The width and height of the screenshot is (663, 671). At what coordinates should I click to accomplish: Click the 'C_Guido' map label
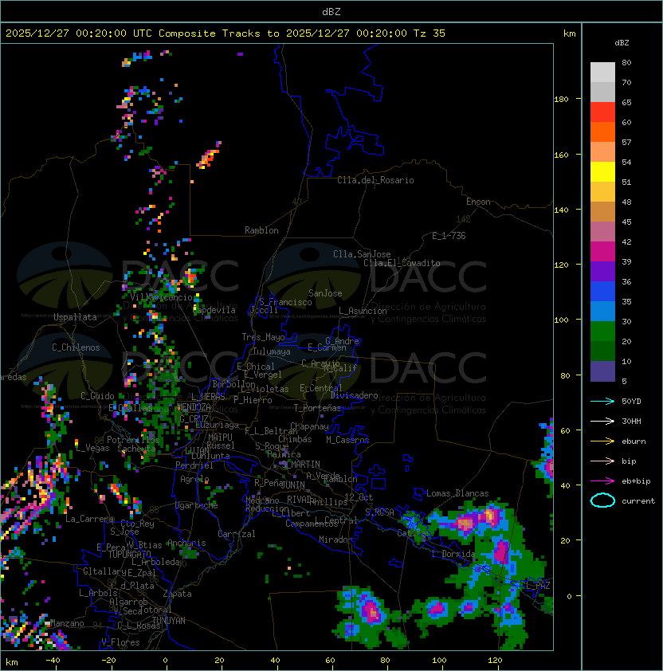coord(97,396)
